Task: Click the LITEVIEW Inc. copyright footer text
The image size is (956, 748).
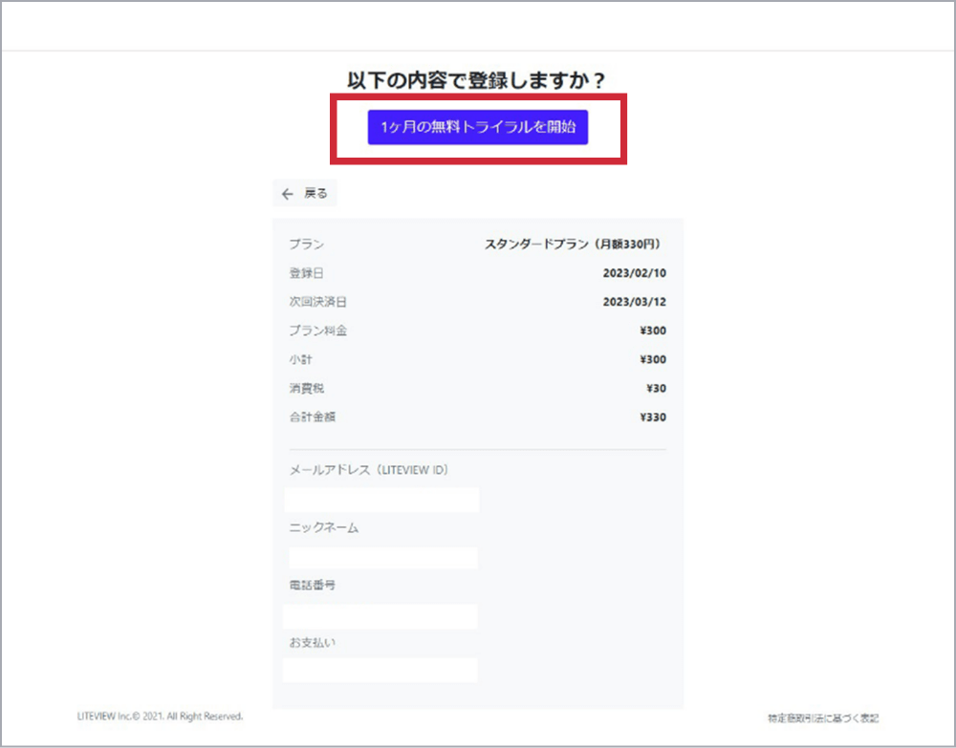Action: (160, 716)
